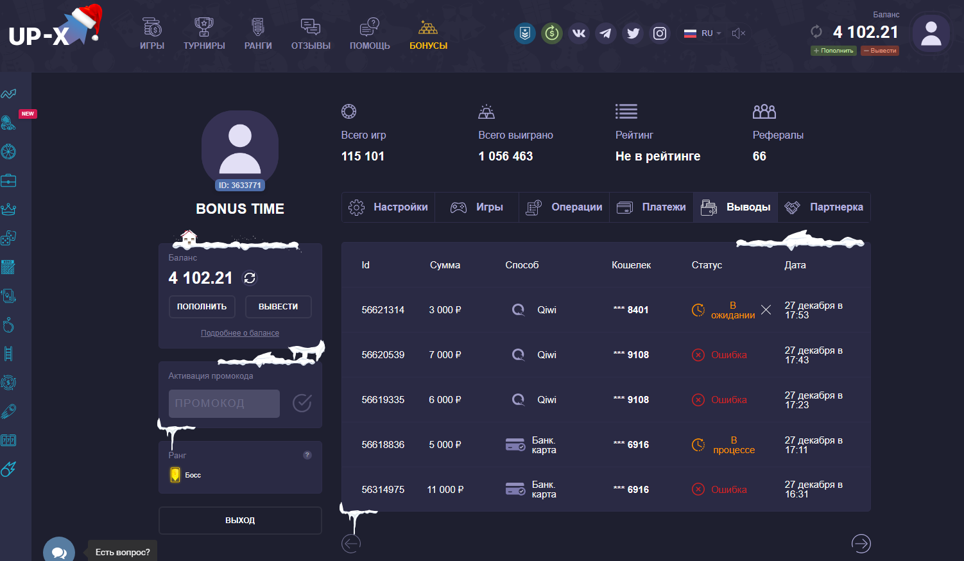This screenshot has height=561, width=964.
Task: Open the profile avatar in header
Action: 931,33
